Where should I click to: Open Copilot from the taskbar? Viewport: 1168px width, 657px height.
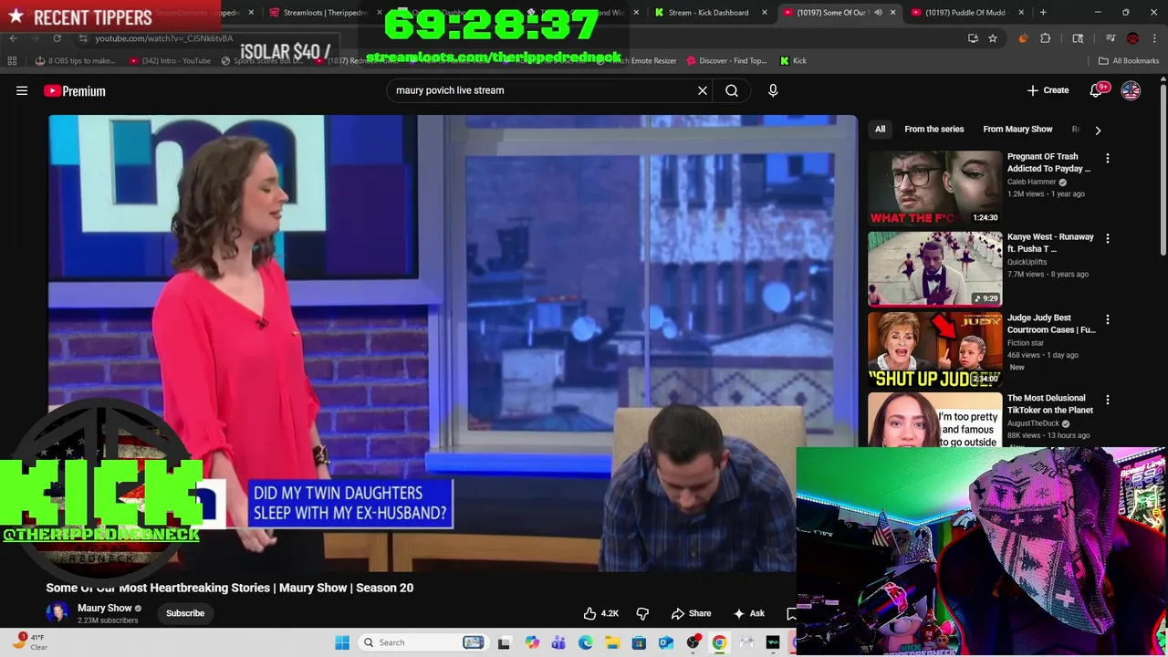(532, 642)
